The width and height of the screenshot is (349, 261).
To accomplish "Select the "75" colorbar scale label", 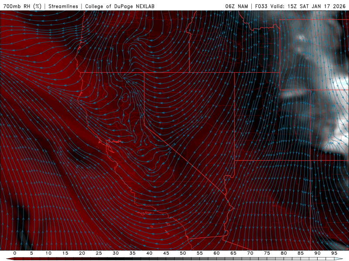I will (x=267, y=253).
